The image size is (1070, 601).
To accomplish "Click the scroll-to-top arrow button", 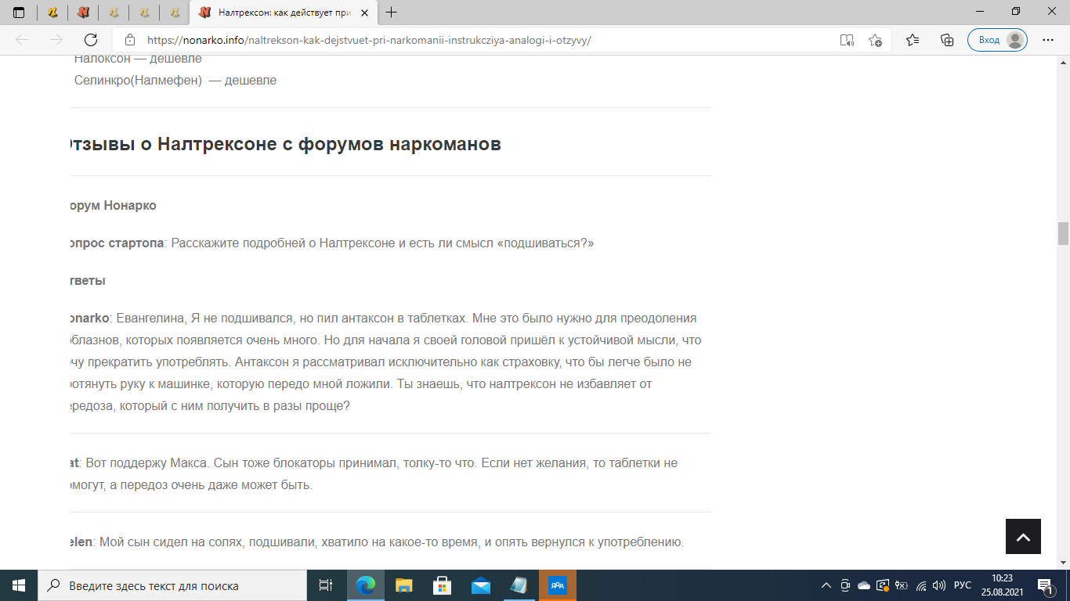I will [1023, 537].
